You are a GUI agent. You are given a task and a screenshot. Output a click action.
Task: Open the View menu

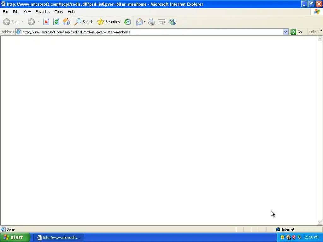27,12
